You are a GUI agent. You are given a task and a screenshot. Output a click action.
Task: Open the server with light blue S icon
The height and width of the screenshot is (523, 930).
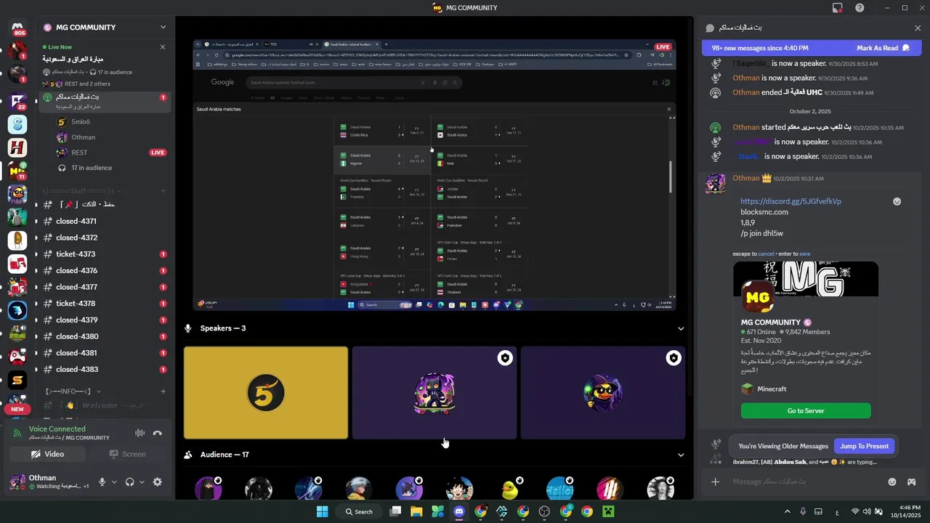[x=17, y=124]
